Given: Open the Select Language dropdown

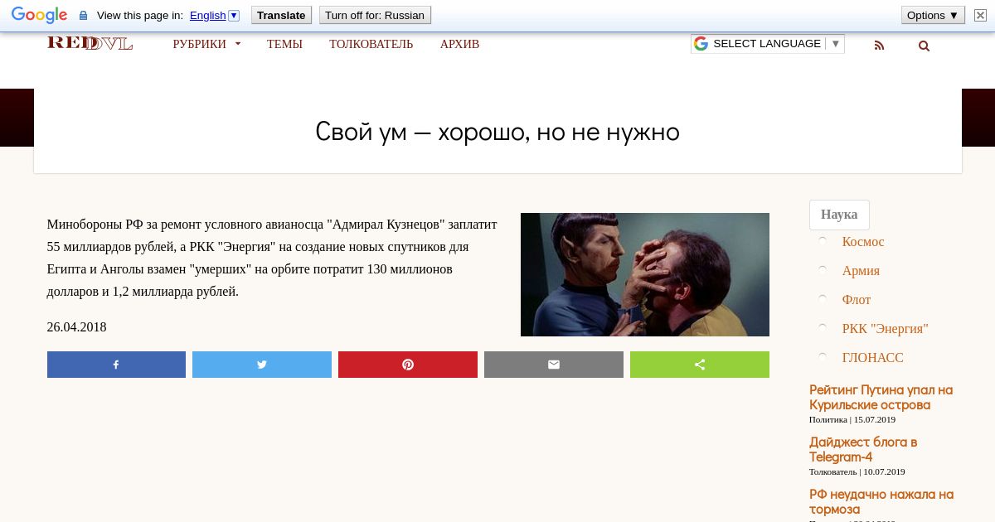Looking at the screenshot, I should [x=767, y=44].
